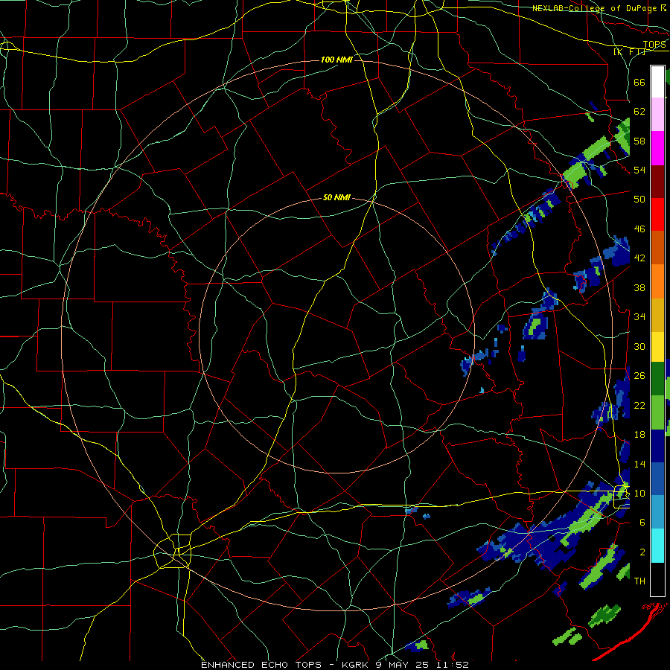Click the white swatch in the tops legend

pyautogui.click(x=657, y=82)
